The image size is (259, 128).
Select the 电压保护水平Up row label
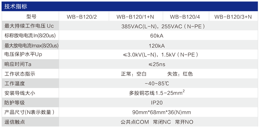[23, 55]
